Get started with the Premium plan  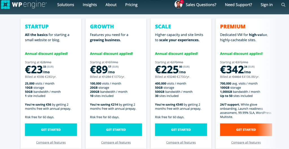(x=246, y=130)
